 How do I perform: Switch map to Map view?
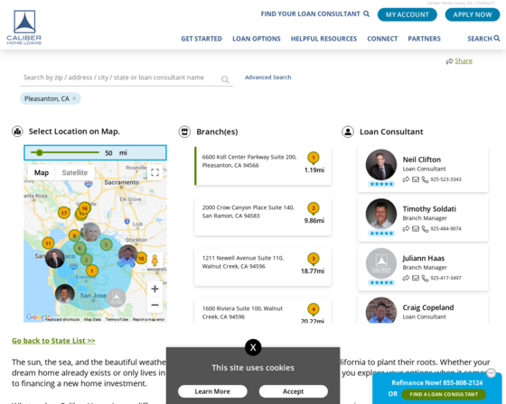pos(42,172)
